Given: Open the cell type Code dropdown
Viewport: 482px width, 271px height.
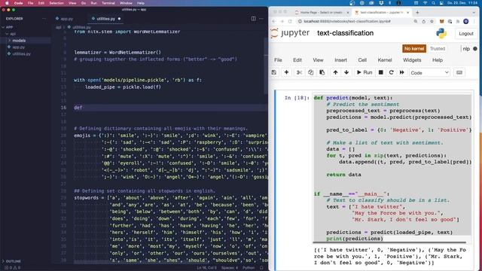Looking at the screenshot, I should (x=429, y=73).
